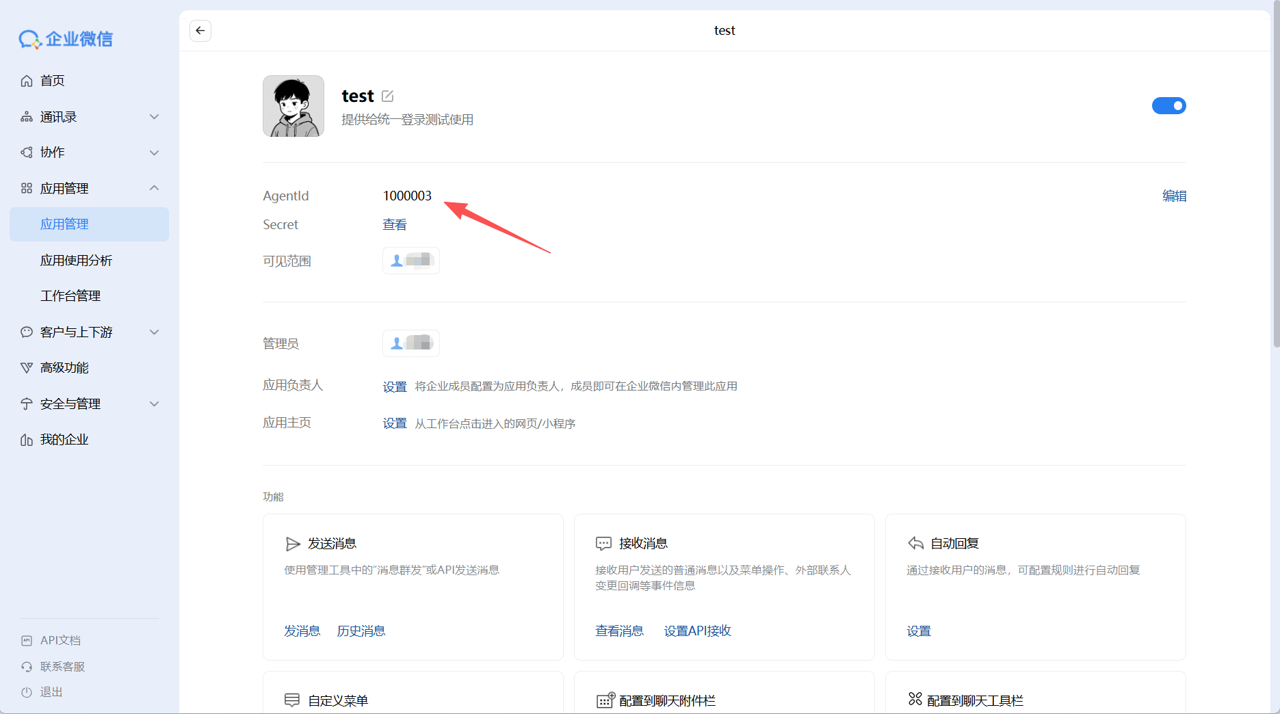Open 我的企业 in the sidebar
This screenshot has width=1280, height=714.
coord(64,439)
